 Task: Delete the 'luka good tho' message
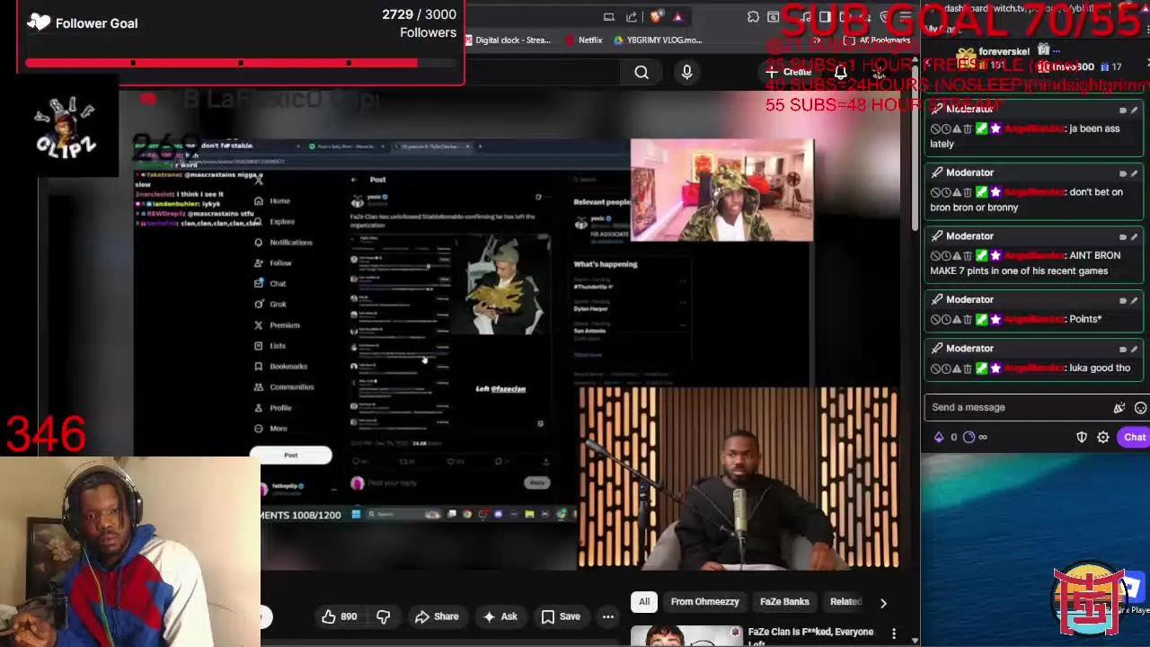pyautogui.click(x=967, y=368)
